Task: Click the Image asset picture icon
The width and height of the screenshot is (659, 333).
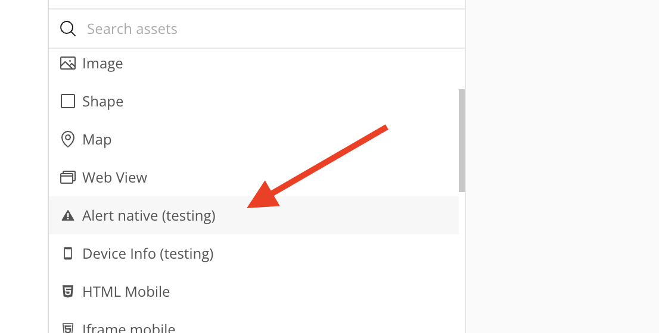Action: (68, 63)
